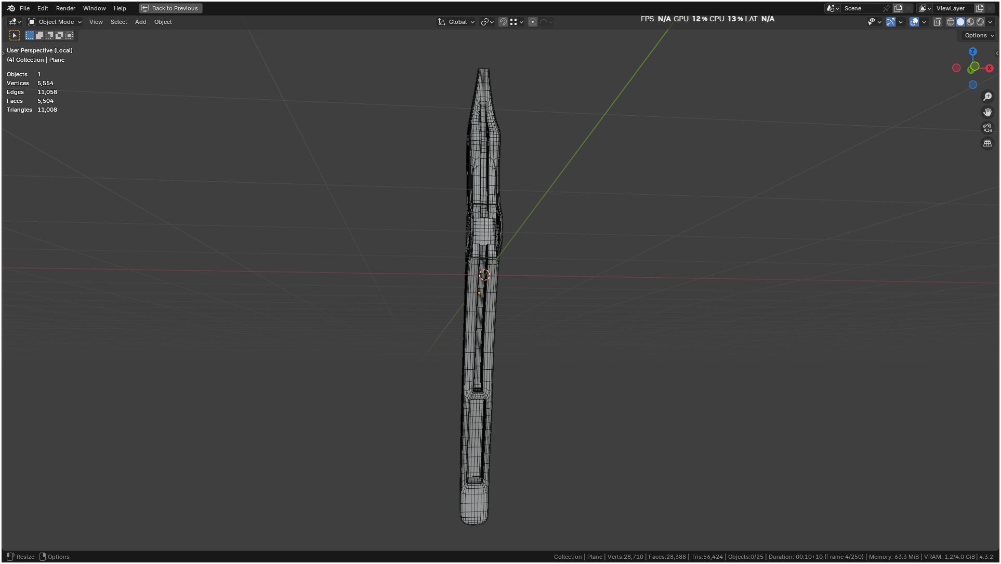Open object types visibility dropdown
The width and height of the screenshot is (1001, 564).
click(x=875, y=22)
